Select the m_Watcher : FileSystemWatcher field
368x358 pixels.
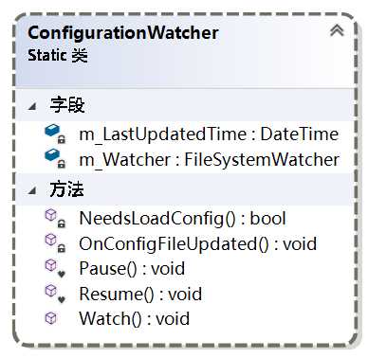click(210, 159)
